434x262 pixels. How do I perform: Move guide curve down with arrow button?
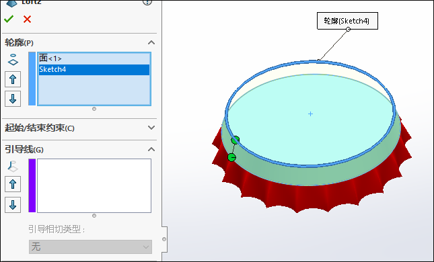pos(13,205)
